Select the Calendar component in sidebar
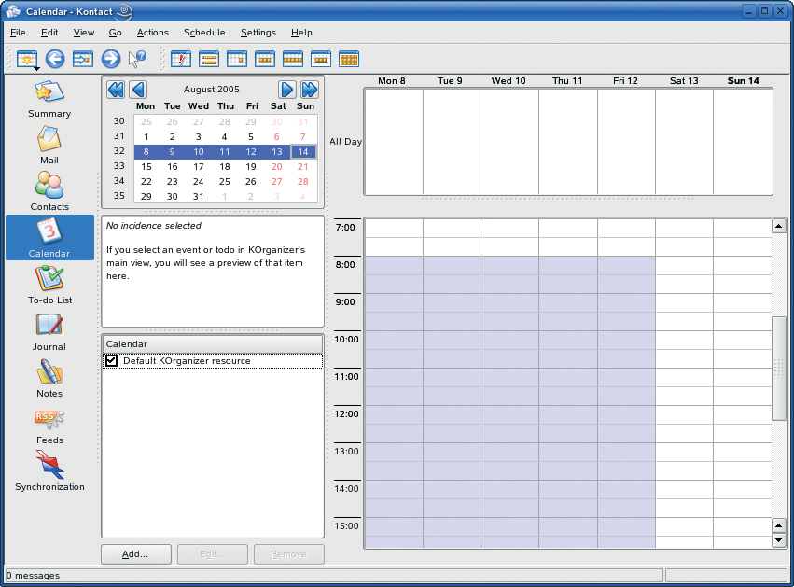The width and height of the screenshot is (794, 587). point(49,238)
